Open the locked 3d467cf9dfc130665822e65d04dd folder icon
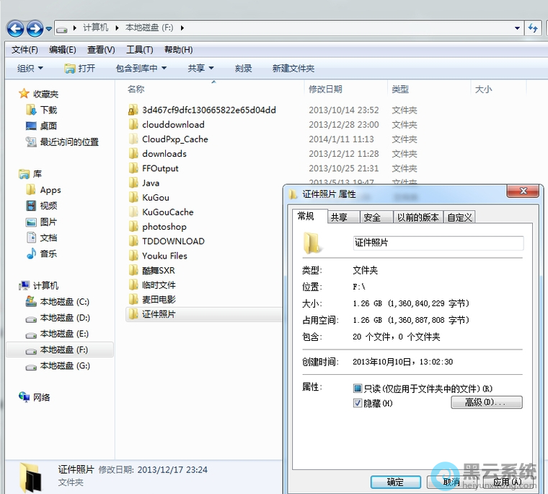The height and width of the screenshot is (494, 548). click(133, 110)
